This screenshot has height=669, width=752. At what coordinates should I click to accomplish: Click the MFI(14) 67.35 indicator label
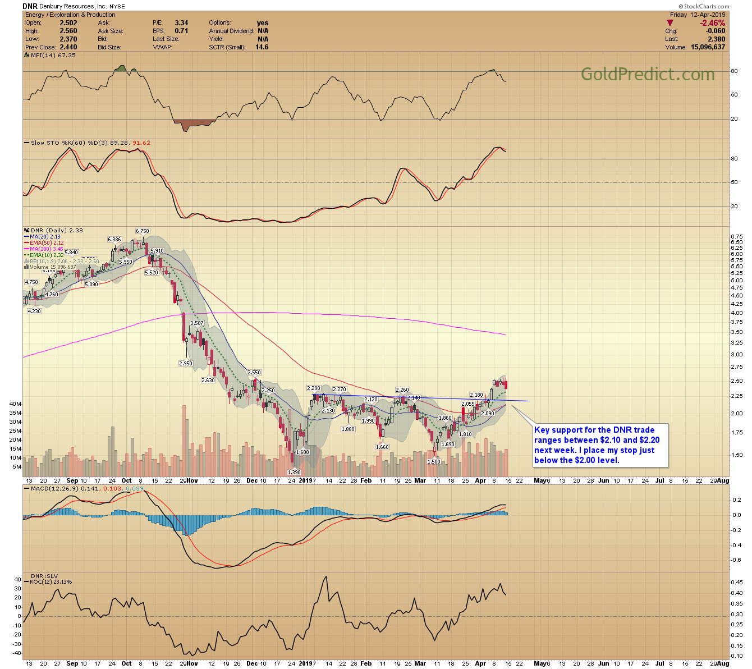[50, 55]
